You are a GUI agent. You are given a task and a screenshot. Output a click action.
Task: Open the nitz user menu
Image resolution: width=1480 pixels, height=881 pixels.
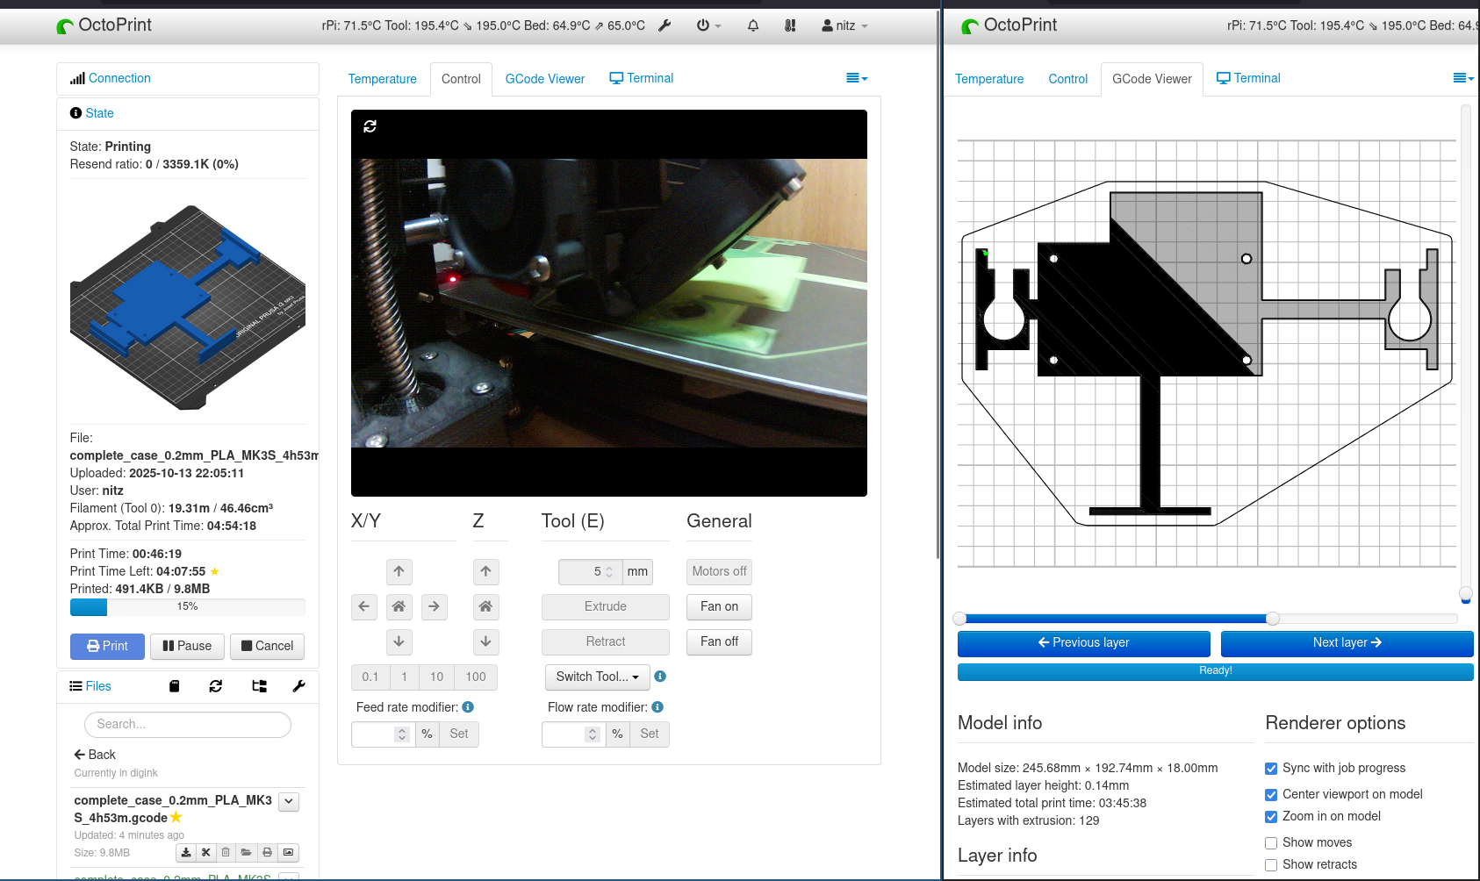tap(844, 25)
